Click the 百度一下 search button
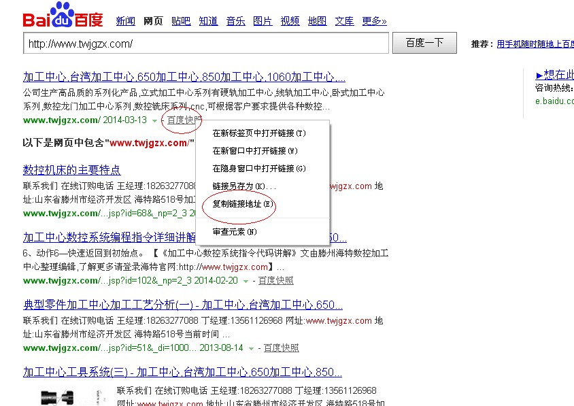The height and width of the screenshot is (406, 574). [424, 43]
